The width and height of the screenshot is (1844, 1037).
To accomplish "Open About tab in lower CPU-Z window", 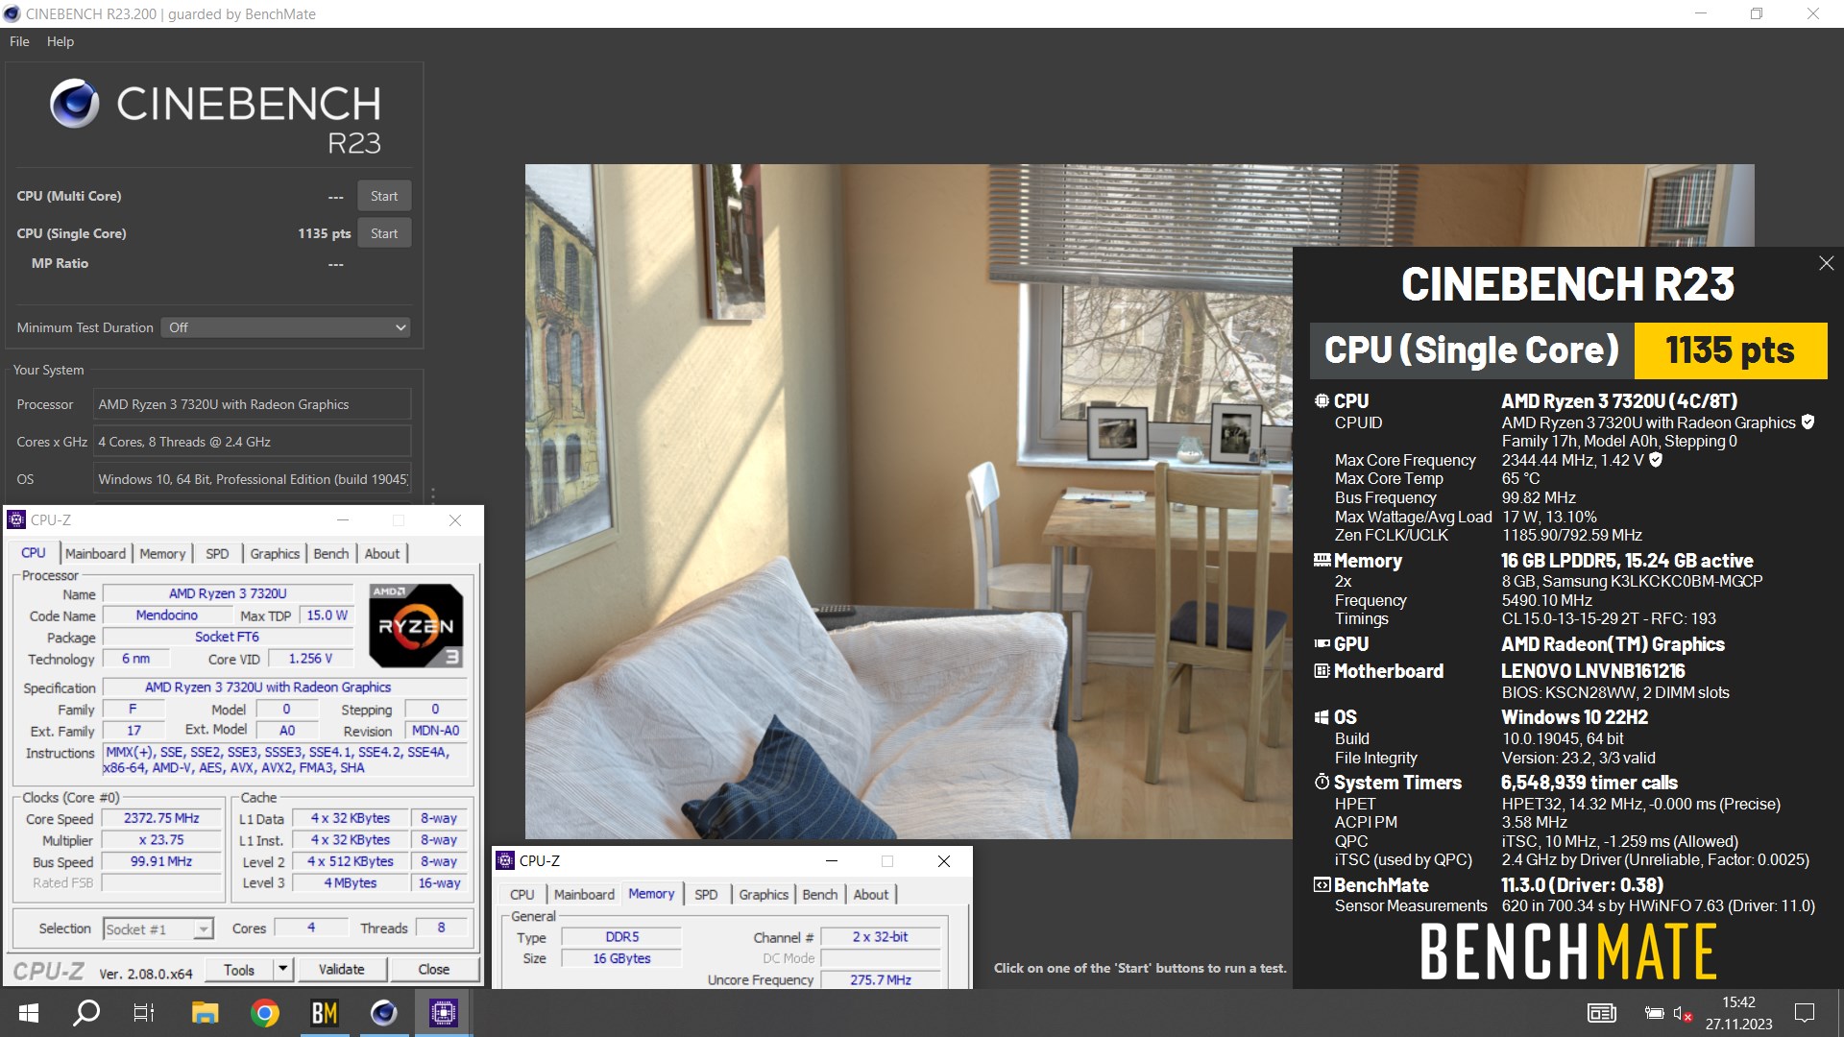I will [x=871, y=894].
